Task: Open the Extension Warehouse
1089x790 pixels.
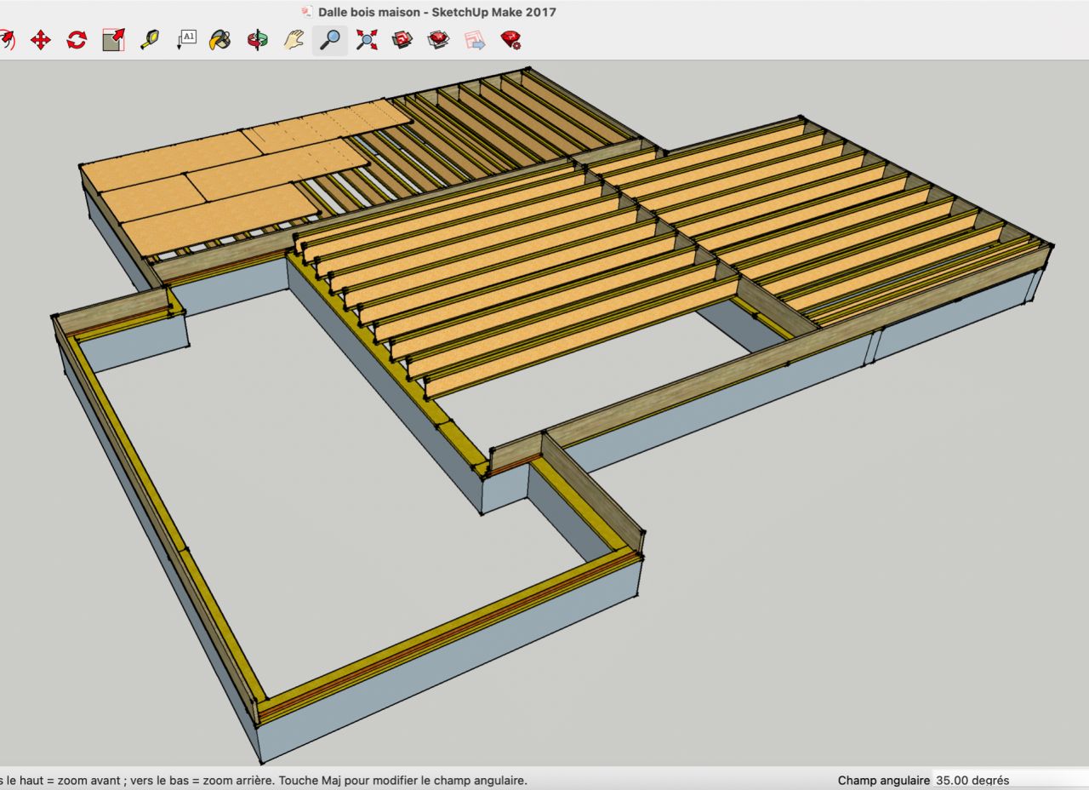Action: 438,40
